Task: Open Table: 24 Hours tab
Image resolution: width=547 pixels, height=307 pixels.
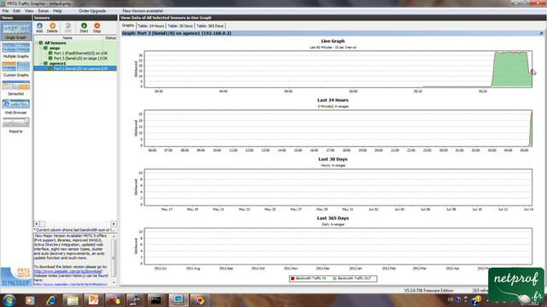Action: [150, 26]
